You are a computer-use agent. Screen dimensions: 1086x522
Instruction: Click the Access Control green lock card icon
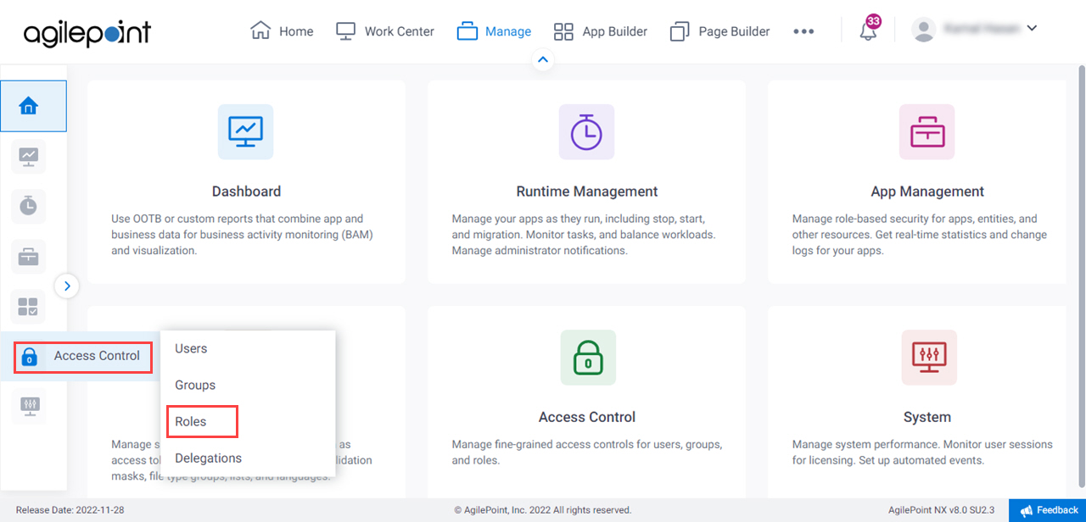(588, 358)
